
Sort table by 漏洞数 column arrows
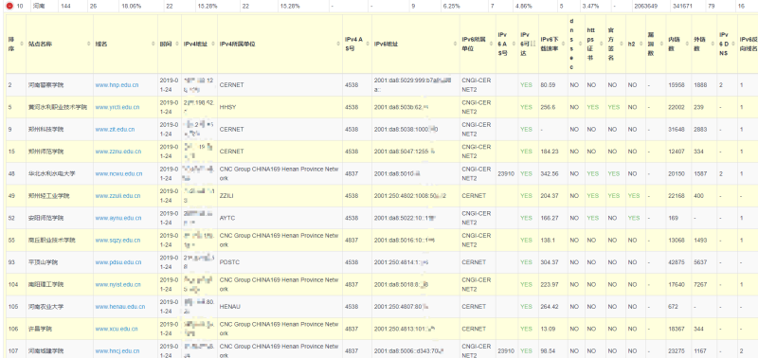coord(661,44)
